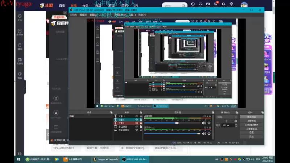This screenshot has height=163, width=290.
Task: Open desktop audio gear settings in mixer
Action: click(x=209, y=123)
